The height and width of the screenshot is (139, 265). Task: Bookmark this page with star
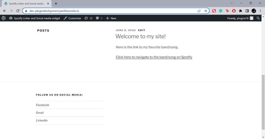pyautogui.click(x=206, y=11)
